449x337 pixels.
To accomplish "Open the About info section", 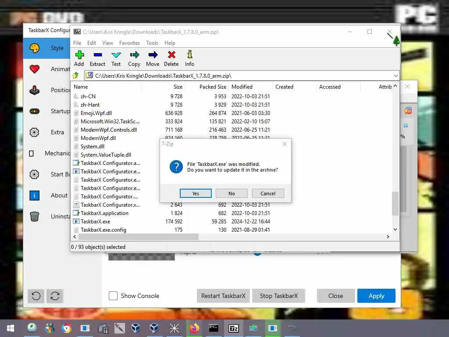I will point(47,195).
